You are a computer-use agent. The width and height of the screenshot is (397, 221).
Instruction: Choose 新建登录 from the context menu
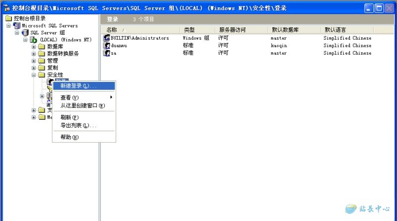pos(84,86)
